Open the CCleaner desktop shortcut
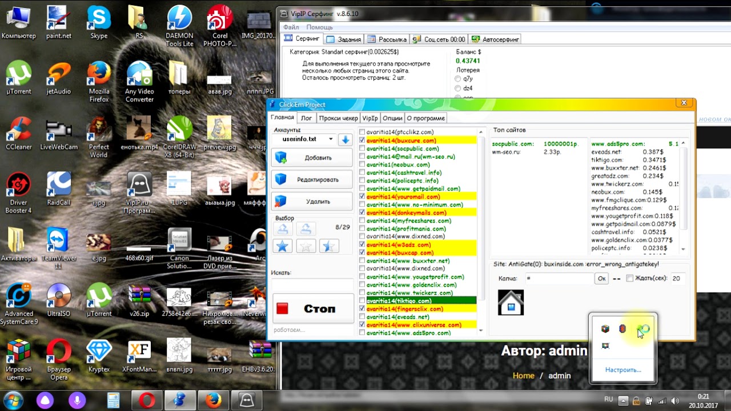This screenshot has height=411, width=731. coord(19,134)
